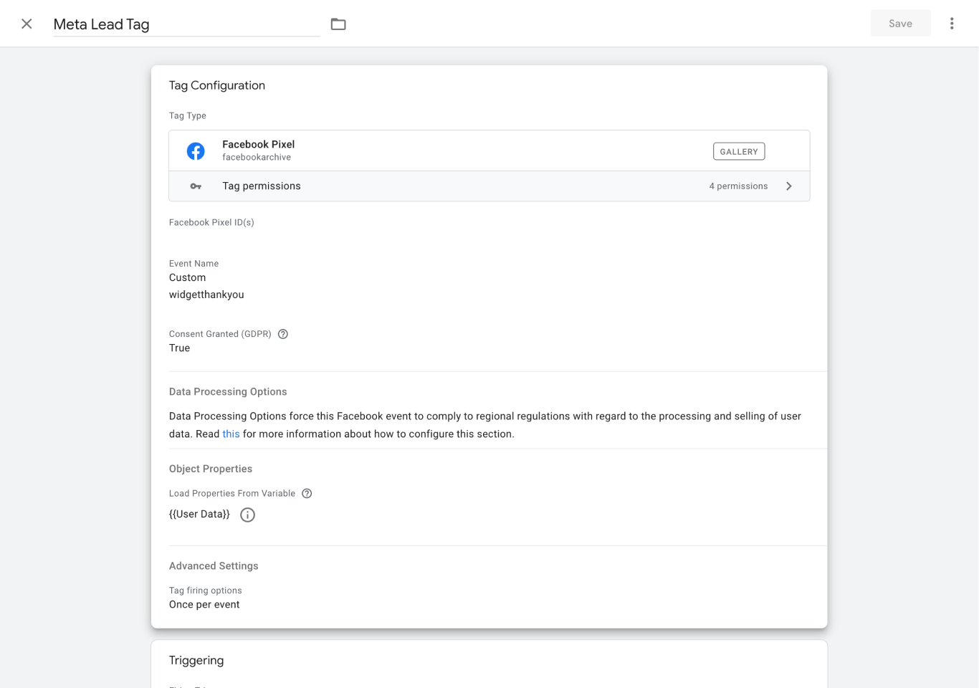Click the GALLERY badge
This screenshot has height=688, width=979.
click(738, 151)
